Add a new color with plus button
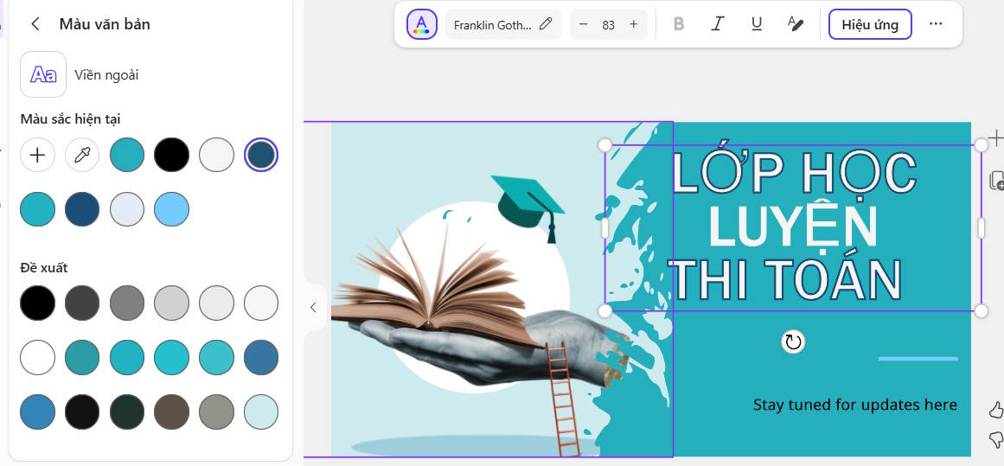 click(x=37, y=155)
